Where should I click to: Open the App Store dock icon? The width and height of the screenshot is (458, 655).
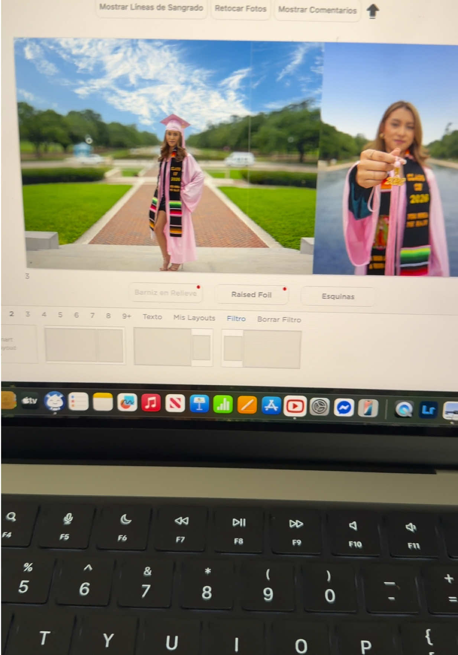click(271, 405)
